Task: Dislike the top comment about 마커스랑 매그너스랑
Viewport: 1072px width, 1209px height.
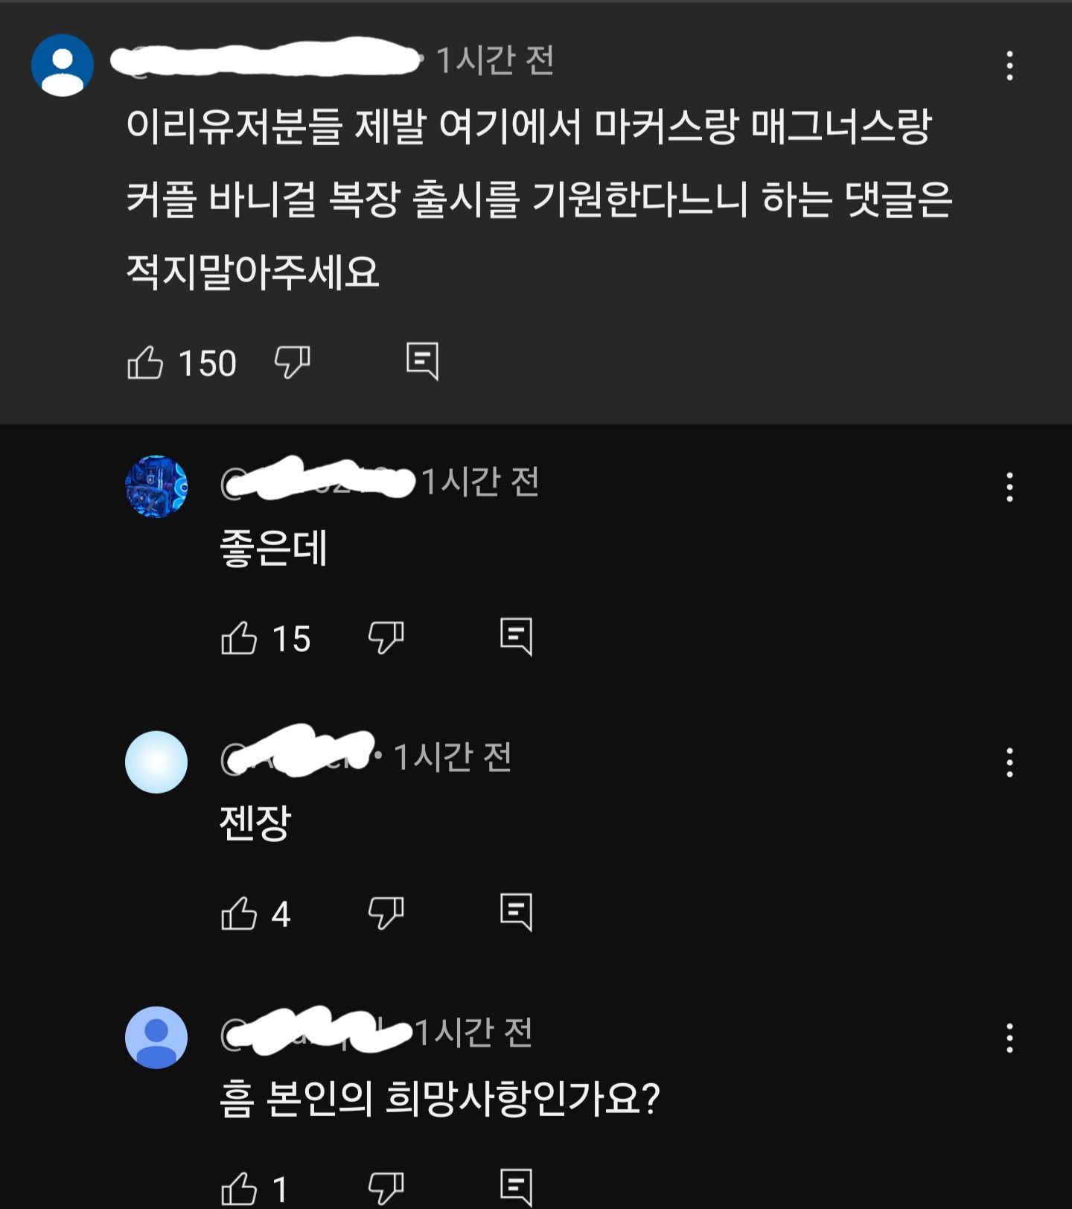Action: 292,363
